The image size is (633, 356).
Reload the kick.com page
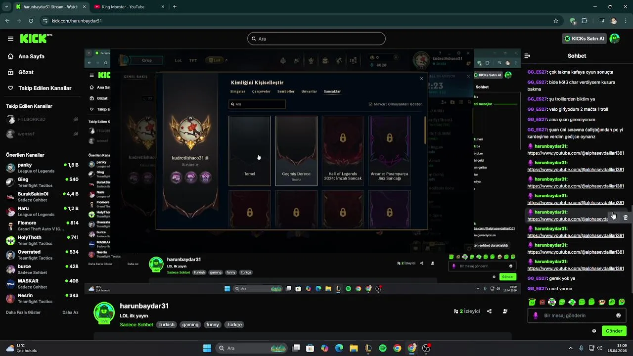click(x=31, y=21)
